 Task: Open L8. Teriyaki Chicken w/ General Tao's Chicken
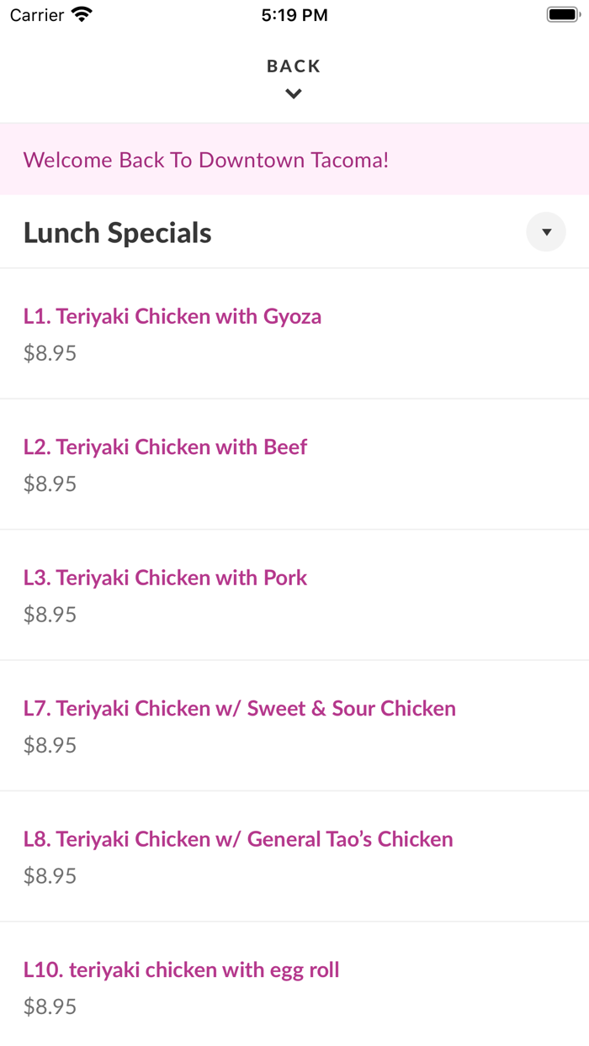(x=238, y=839)
